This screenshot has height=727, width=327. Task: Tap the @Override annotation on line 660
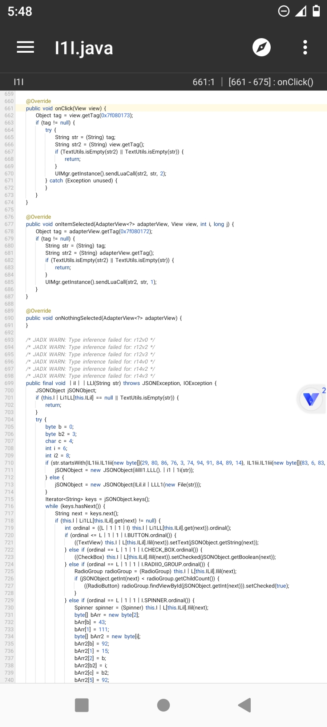(39, 101)
